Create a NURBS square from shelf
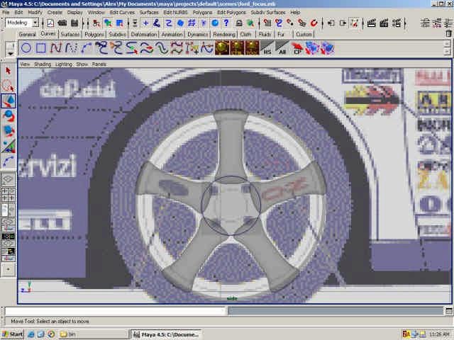Screen dimensions: 454x340 click(41, 48)
